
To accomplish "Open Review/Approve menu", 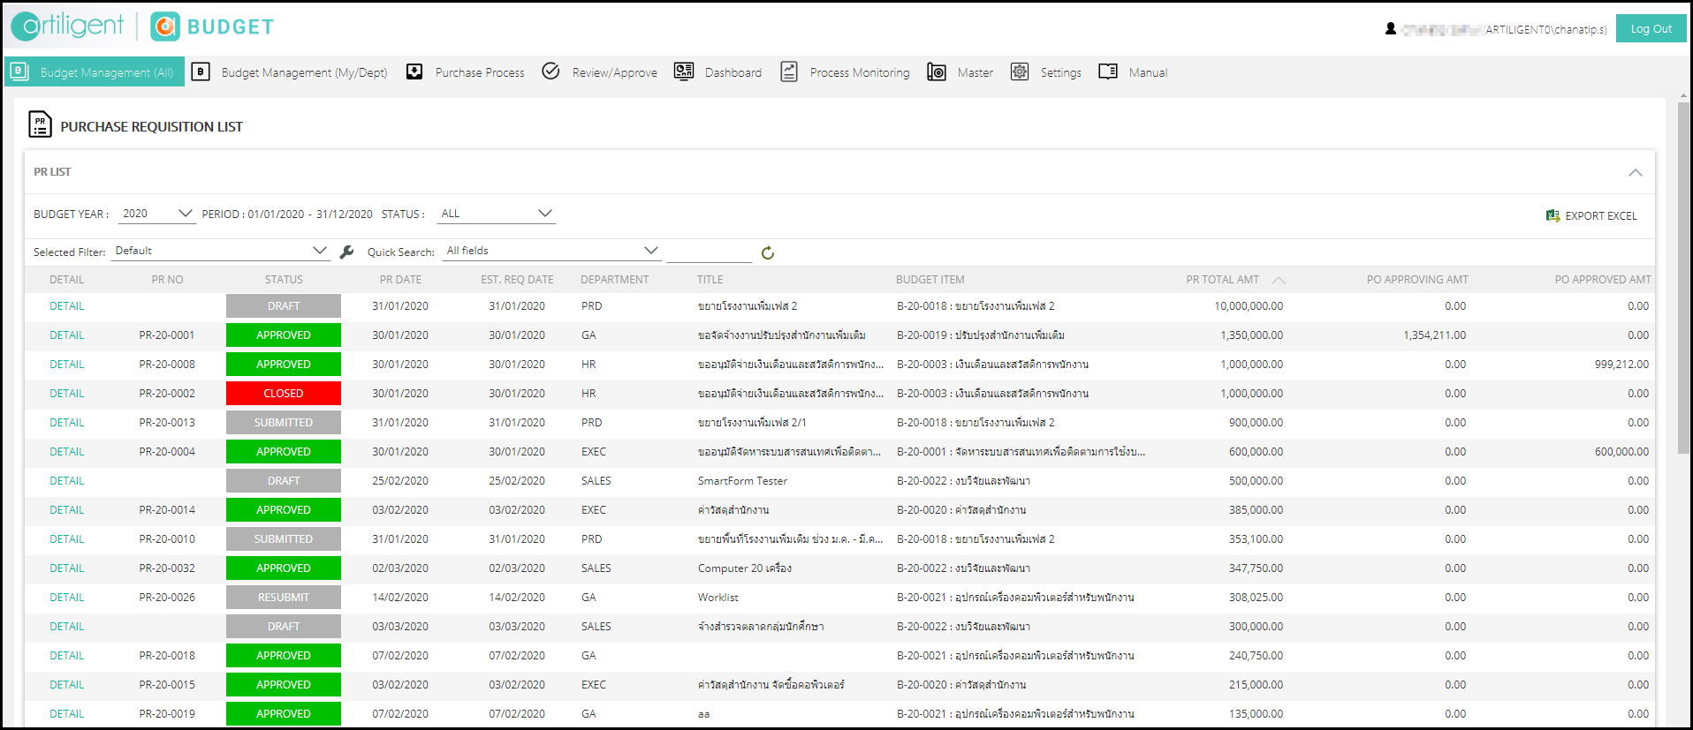I will point(615,72).
